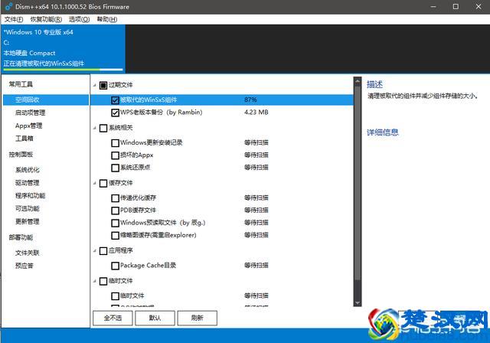Check Windows更新安装记录 checkbox
This screenshot has width=490, height=343.
(115, 142)
